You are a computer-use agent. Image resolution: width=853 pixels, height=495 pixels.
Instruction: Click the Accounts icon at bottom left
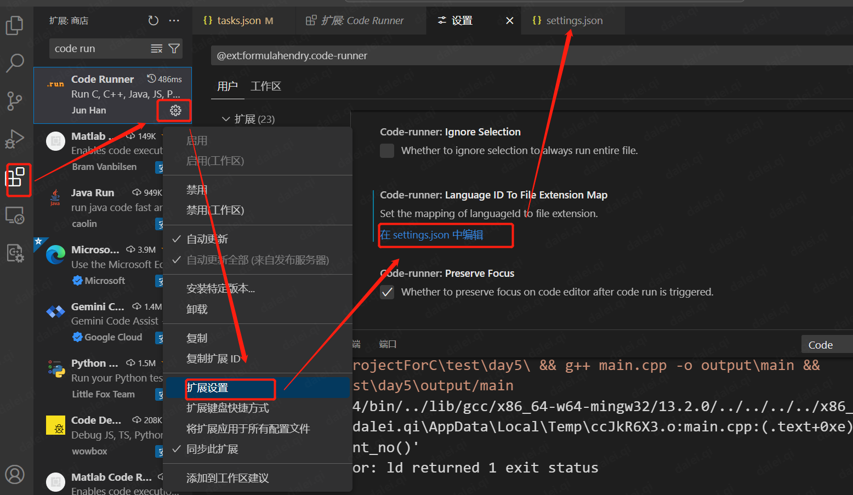tap(15, 475)
